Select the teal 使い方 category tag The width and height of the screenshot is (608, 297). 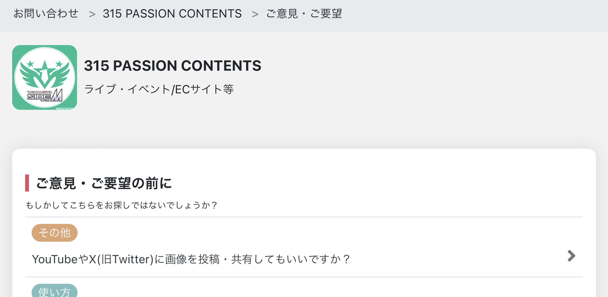coord(55,291)
